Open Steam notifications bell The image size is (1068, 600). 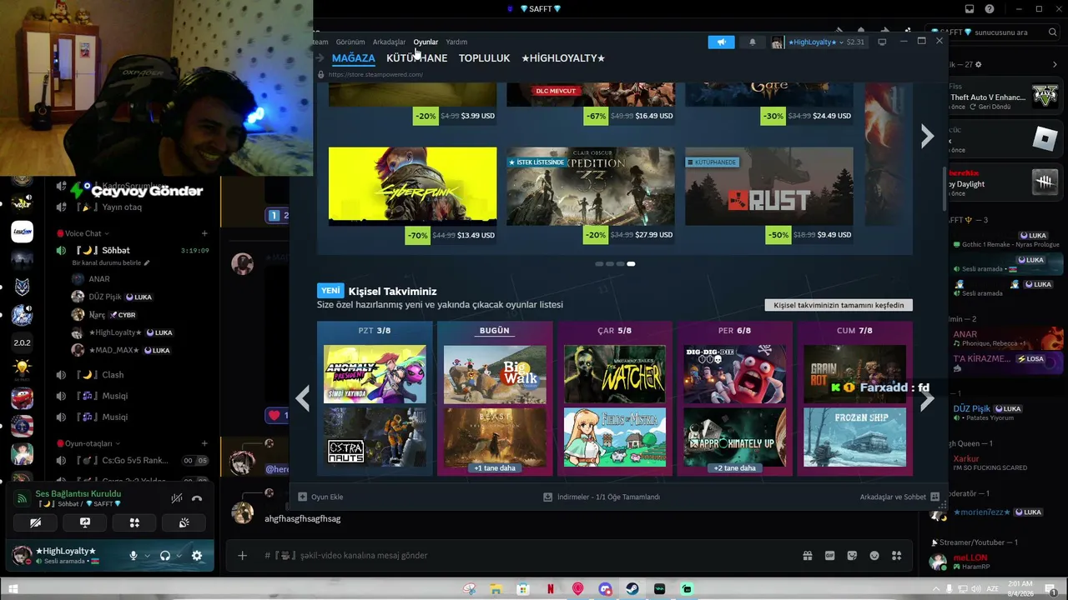[753, 42]
